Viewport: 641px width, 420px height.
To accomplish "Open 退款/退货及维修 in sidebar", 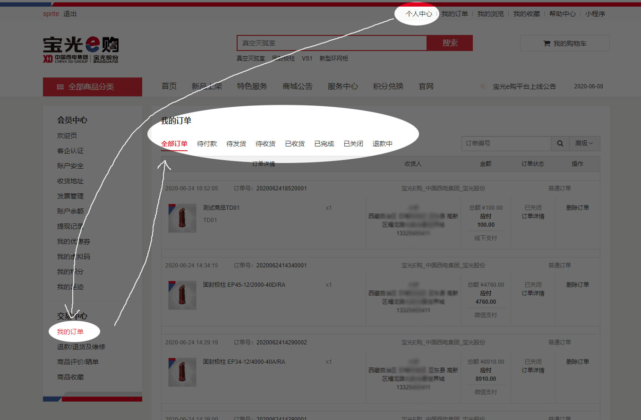I will coord(81,347).
